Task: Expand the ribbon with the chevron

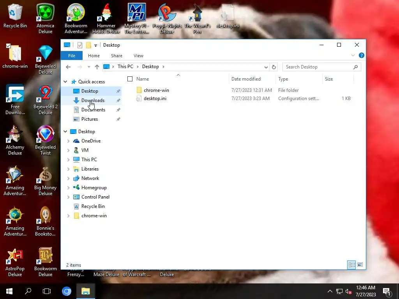Action: [x=353, y=55]
